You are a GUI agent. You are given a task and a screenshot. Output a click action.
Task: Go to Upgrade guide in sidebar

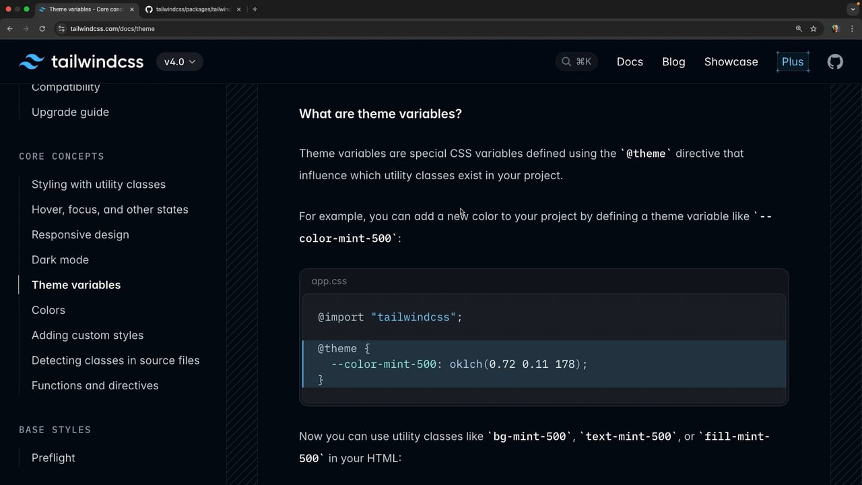pyautogui.click(x=70, y=112)
